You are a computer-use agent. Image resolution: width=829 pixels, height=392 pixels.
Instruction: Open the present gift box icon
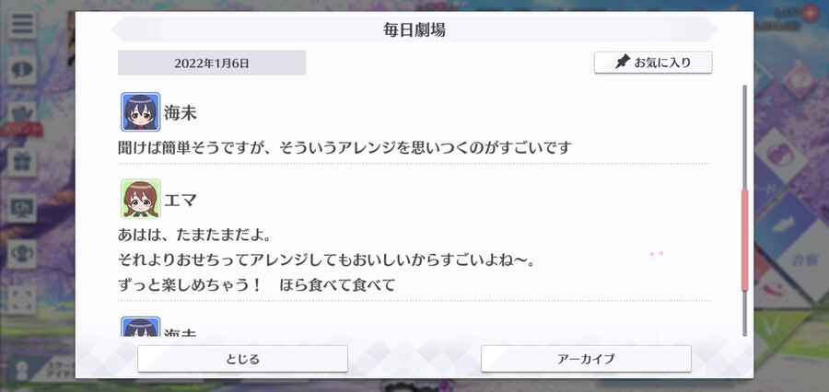[x=22, y=162]
